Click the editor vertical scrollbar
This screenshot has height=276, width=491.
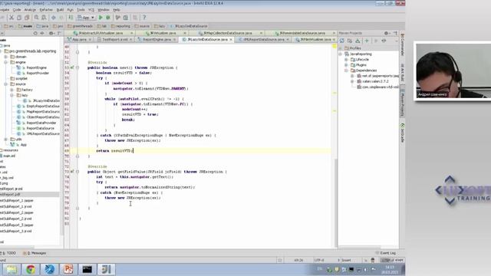point(335,202)
